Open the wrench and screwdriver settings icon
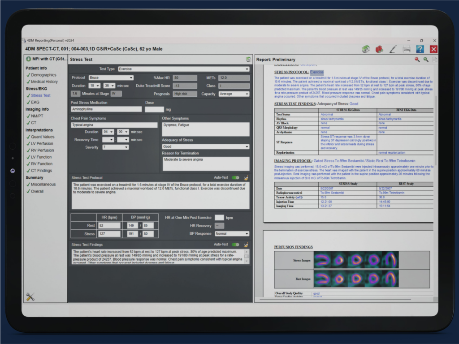 (30, 297)
